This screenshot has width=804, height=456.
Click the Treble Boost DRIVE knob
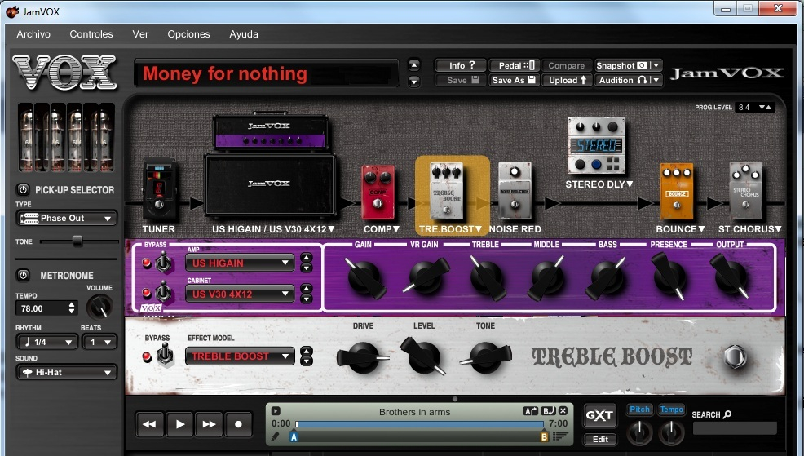click(362, 357)
